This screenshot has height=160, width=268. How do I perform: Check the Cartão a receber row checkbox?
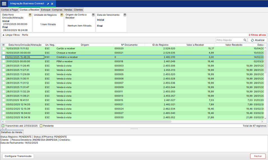[3, 49]
